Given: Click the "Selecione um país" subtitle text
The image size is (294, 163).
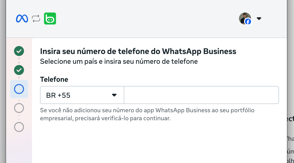Looking at the screenshot, I should (119, 61).
